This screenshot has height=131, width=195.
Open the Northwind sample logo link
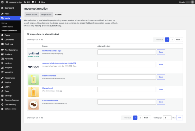(52, 51)
